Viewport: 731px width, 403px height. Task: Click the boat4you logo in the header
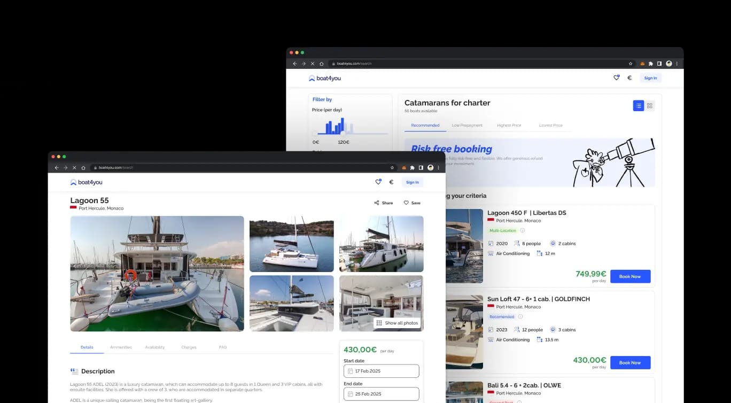click(x=86, y=182)
